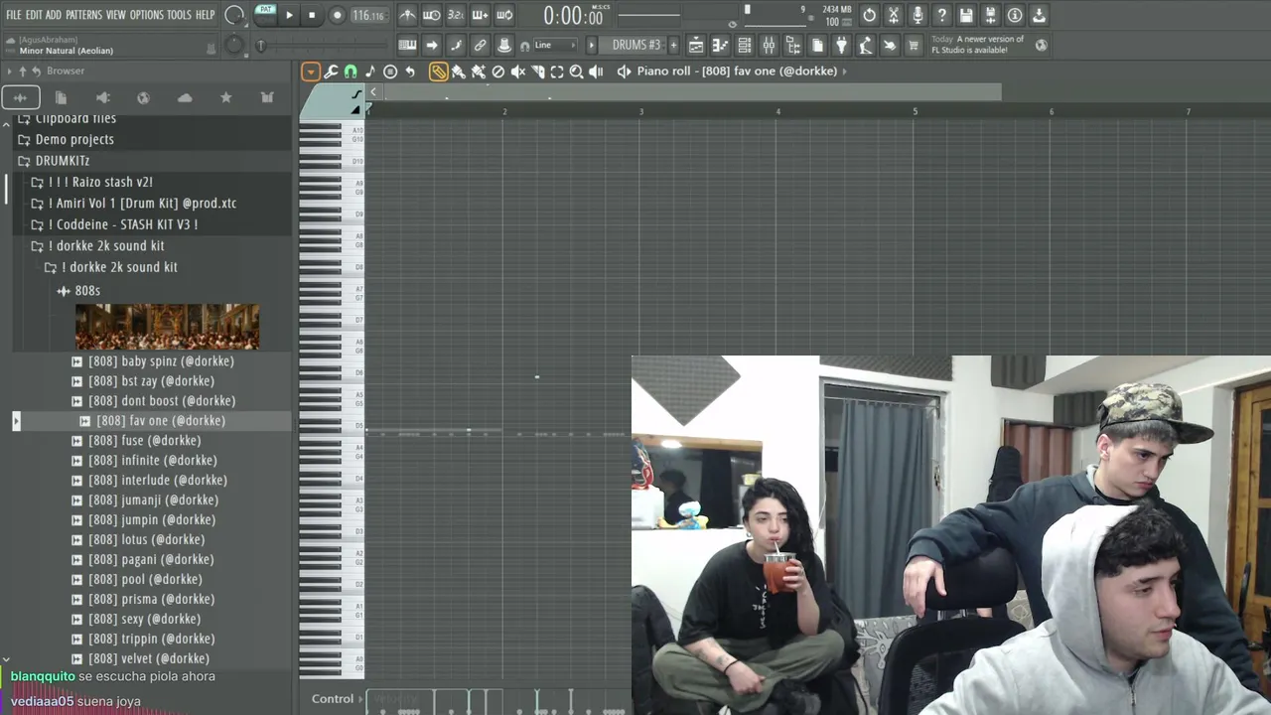Select the Delete tool in piano roll
1271x715 pixels.
(498, 71)
